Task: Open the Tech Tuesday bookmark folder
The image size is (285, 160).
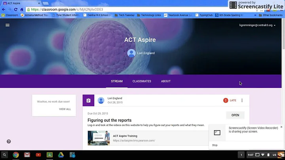Action: 125,15
